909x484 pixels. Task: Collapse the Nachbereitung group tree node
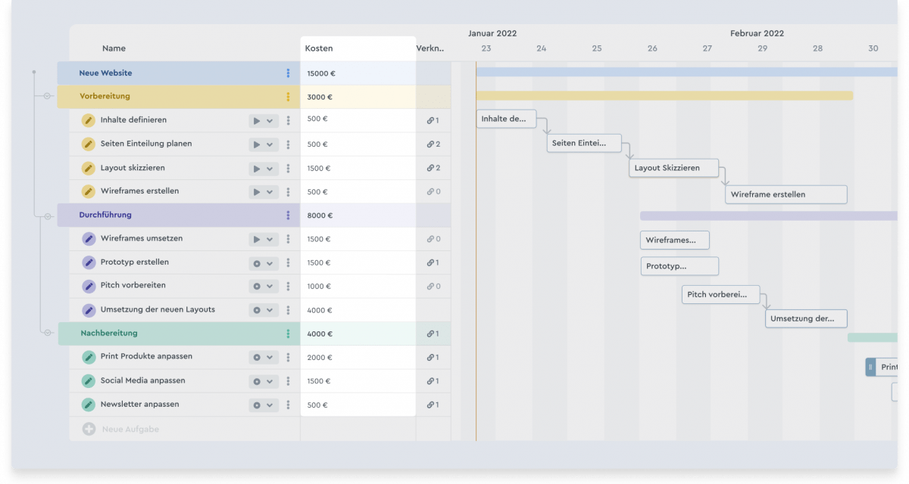pos(48,334)
